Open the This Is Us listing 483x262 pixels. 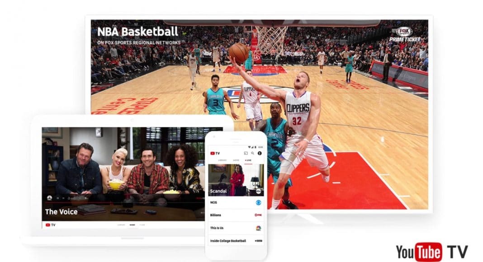(x=236, y=228)
